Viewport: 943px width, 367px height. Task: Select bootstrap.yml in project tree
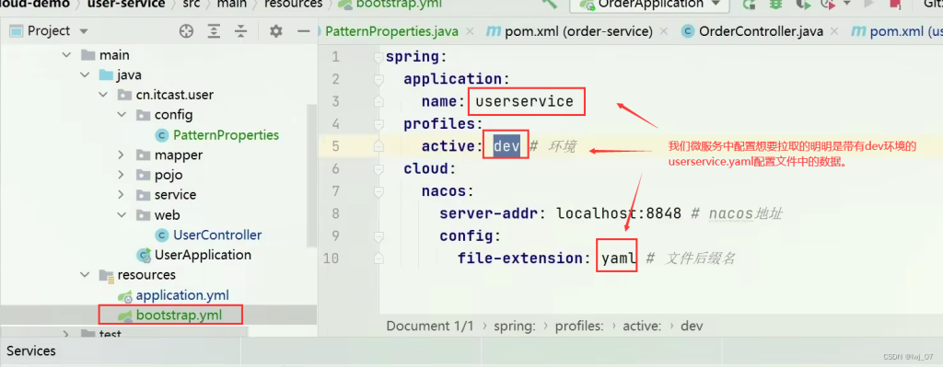[179, 315]
